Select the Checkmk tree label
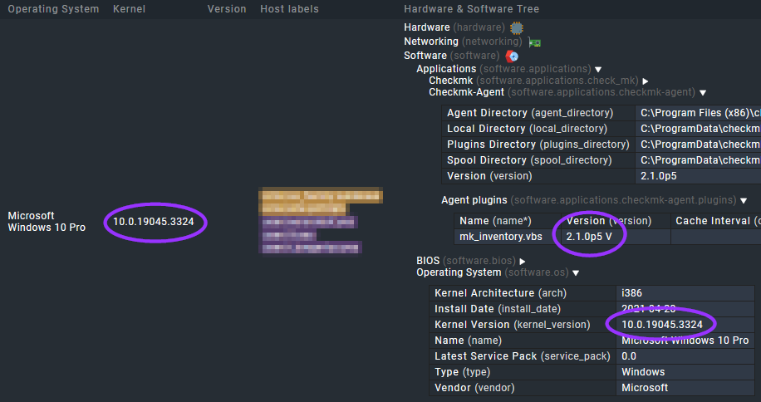 tap(450, 81)
